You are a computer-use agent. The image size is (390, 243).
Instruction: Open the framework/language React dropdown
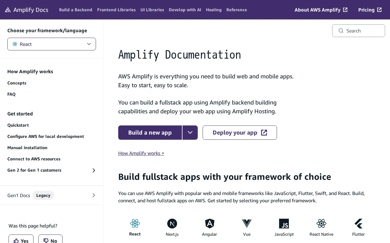pos(51,44)
